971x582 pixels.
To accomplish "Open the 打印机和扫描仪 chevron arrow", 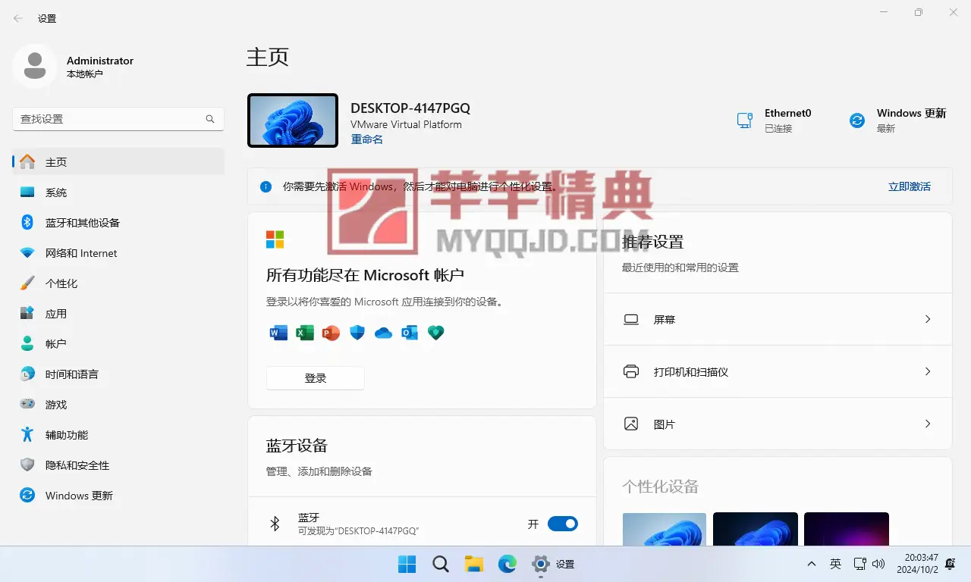I will click(927, 371).
